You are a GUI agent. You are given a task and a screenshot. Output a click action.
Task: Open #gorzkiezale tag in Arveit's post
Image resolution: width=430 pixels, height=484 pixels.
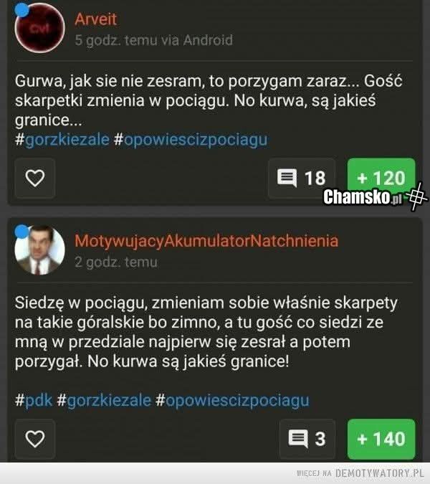click(x=62, y=139)
